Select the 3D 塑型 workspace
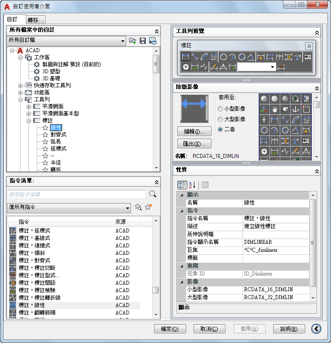 pyautogui.click(x=51, y=71)
